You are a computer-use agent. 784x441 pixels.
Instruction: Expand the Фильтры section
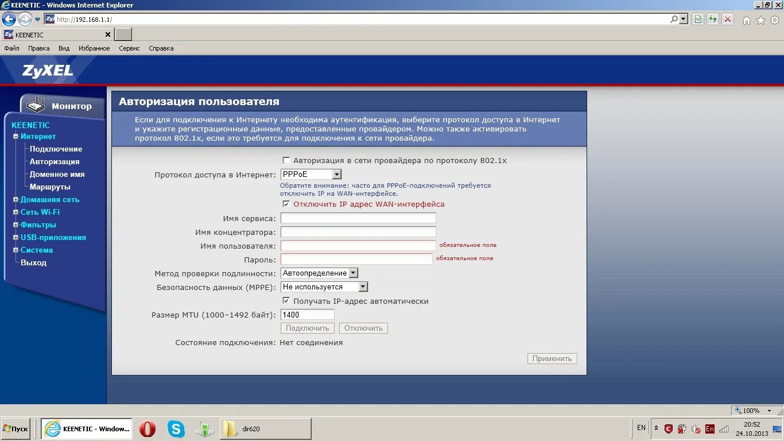click(x=16, y=225)
